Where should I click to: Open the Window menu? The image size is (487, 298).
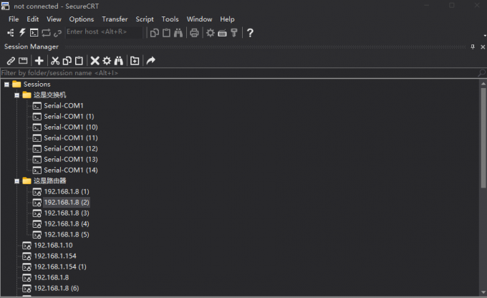coord(199,19)
